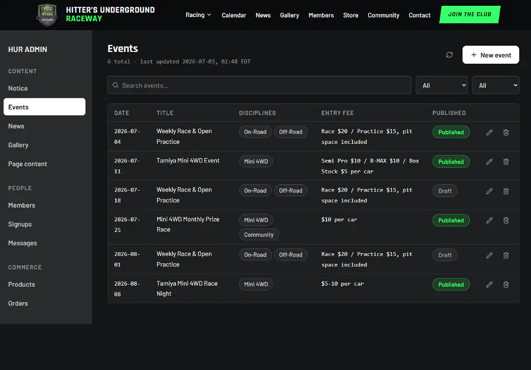Focus the Search events field
Image resolution: width=531 pixels, height=370 pixels.
pyautogui.click(x=260, y=85)
